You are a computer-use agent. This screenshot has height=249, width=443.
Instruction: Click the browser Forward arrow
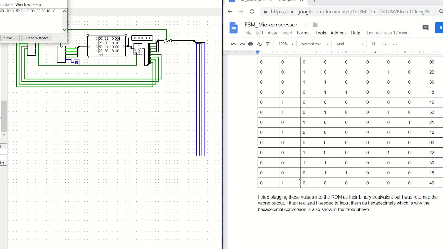point(241,12)
